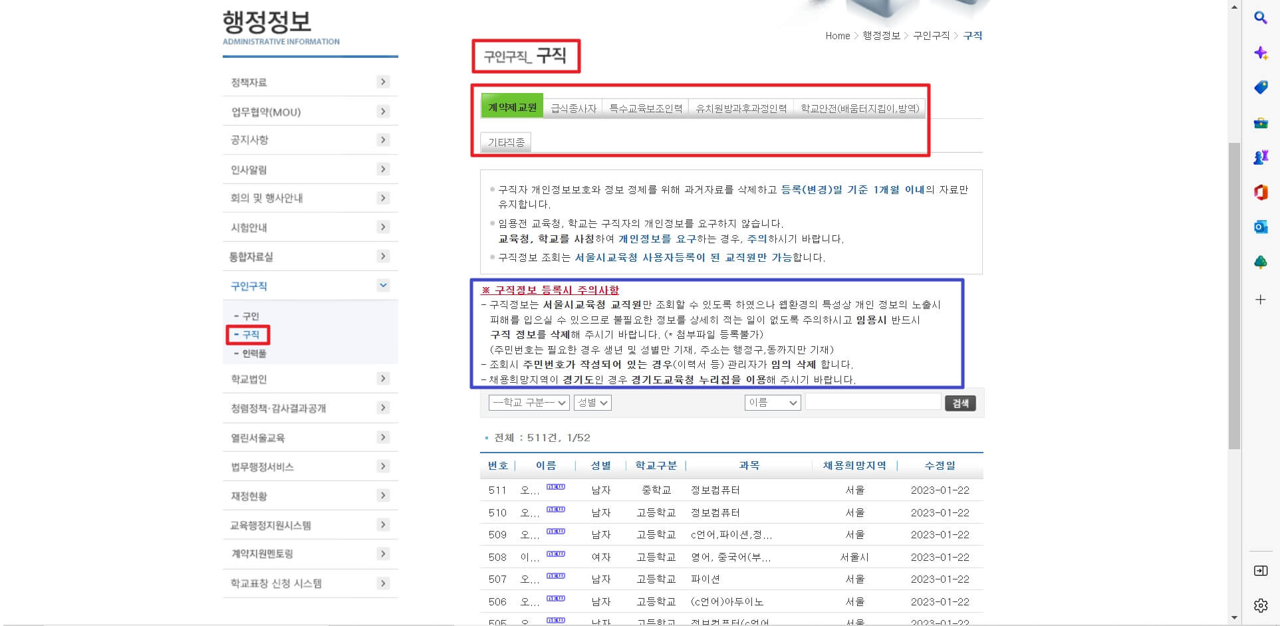Collapse the 구인구직 sidebar section
Viewport: 1280px width, 626px height.
[x=383, y=285]
